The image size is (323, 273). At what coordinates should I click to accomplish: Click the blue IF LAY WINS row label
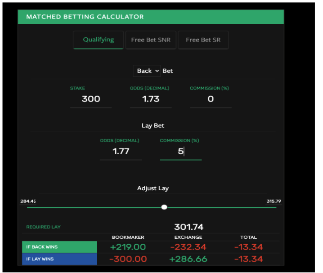[59, 259]
